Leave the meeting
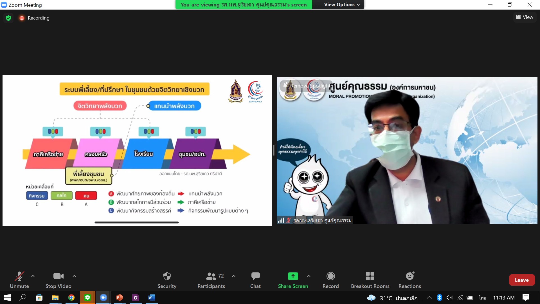540x304 pixels. coord(522,280)
